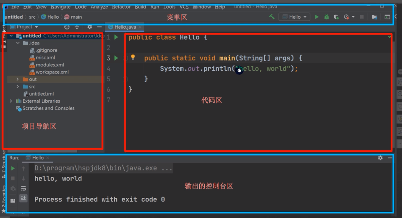Open the VCS menu

[184, 7]
